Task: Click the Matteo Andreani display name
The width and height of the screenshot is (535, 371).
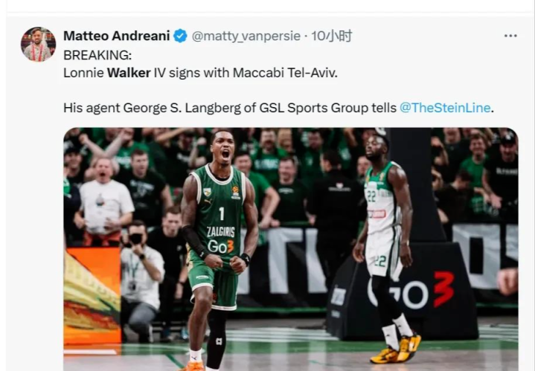Action: tap(117, 36)
